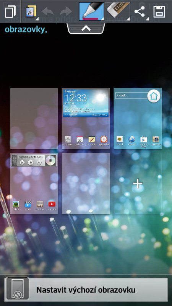
Task: Open the Share menu
Action: [140, 11]
